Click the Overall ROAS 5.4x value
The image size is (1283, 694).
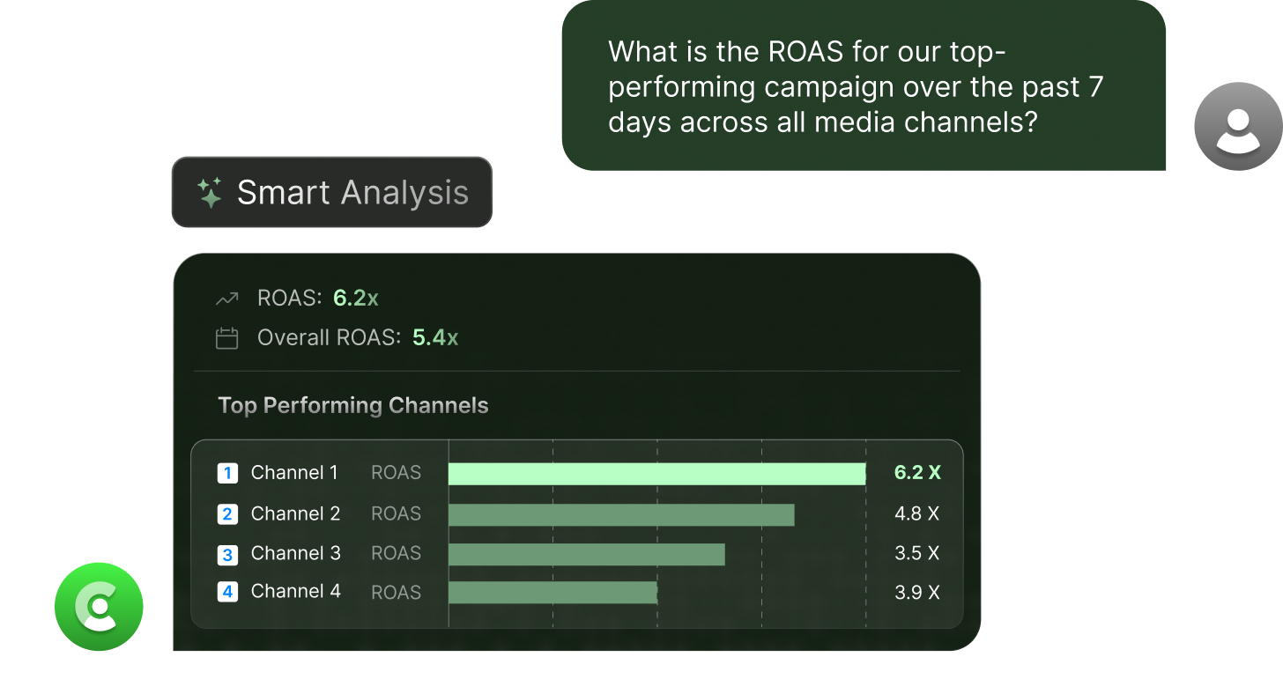435,337
